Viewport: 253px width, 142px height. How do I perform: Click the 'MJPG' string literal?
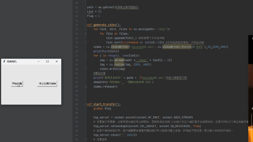click(x=199, y=47)
